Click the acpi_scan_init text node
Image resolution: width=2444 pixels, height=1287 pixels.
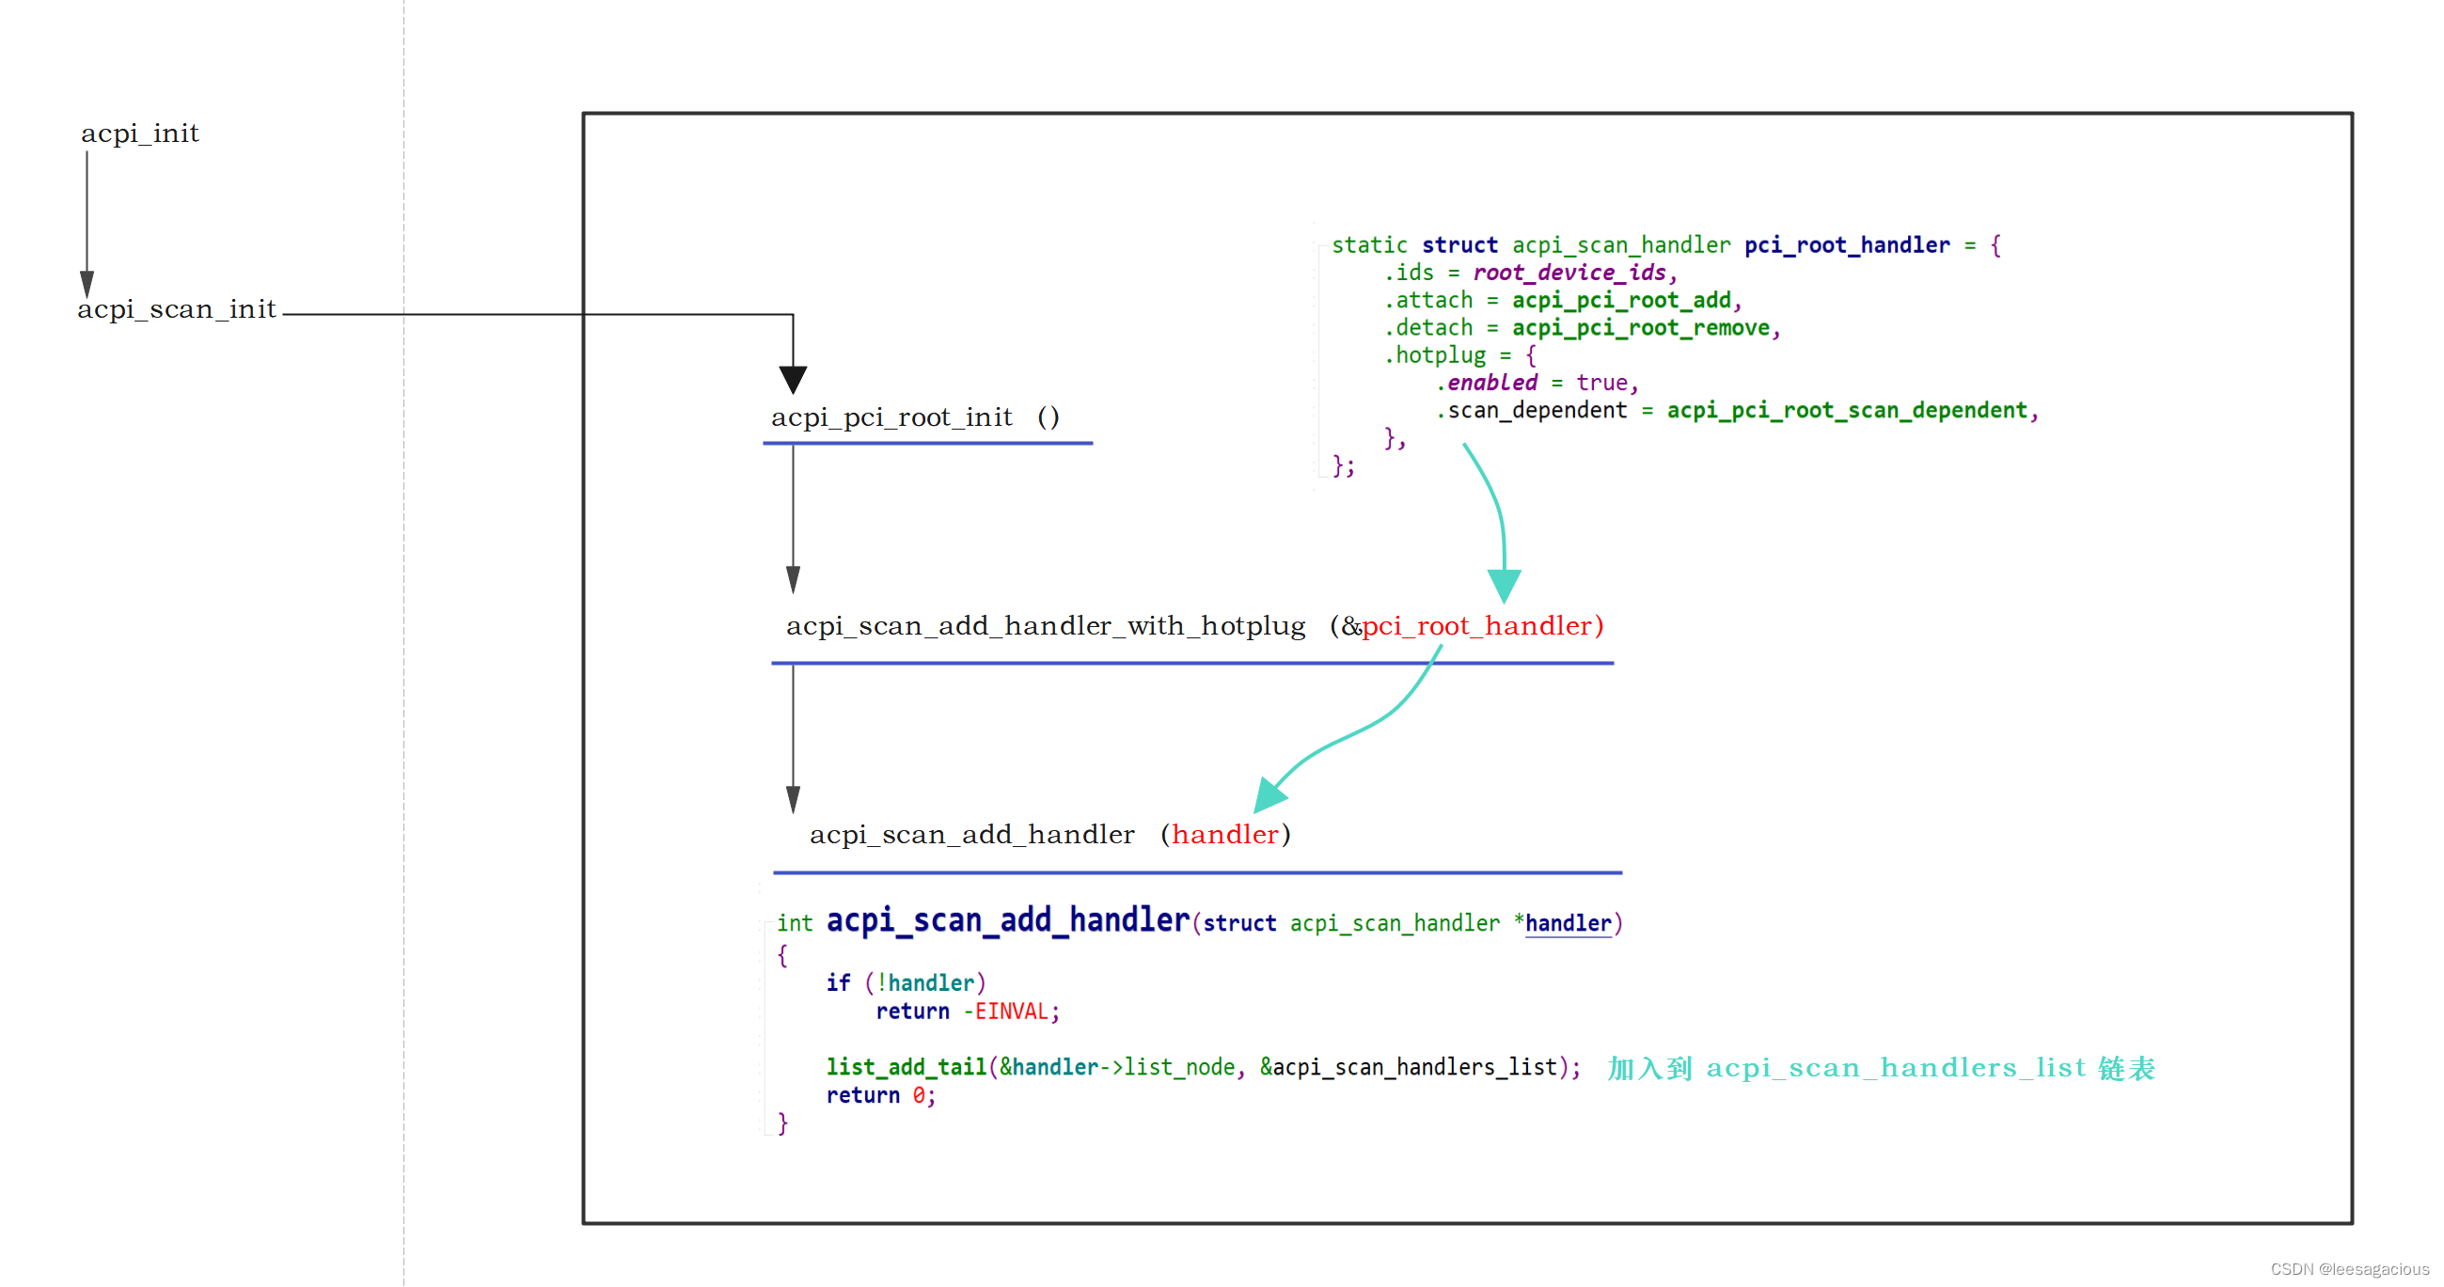coord(177,309)
